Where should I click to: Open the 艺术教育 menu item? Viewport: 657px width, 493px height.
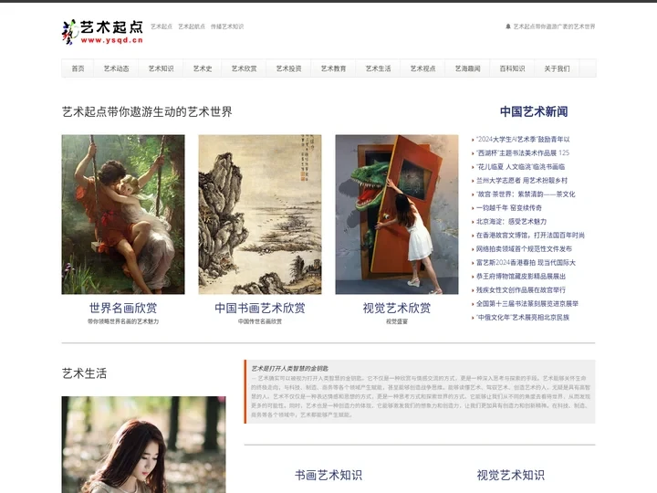(334, 68)
